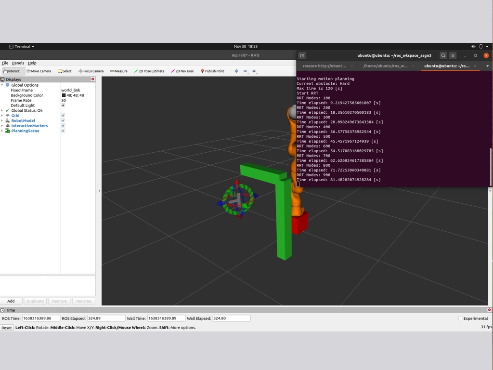The height and width of the screenshot is (370, 493).
Task: Expand the PlanningScene tree item
Action: coord(2,131)
